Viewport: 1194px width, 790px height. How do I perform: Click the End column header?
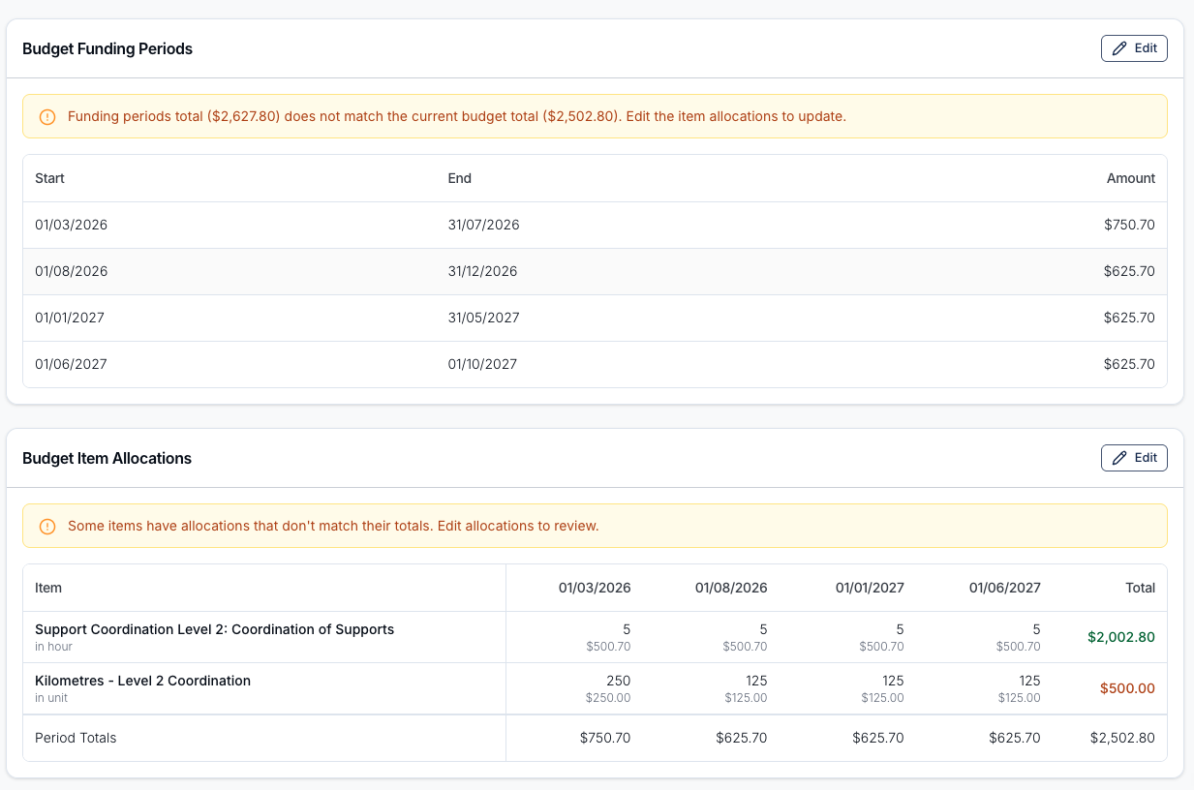(459, 178)
